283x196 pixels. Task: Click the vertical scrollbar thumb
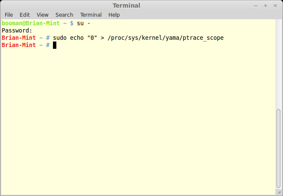(278, 148)
